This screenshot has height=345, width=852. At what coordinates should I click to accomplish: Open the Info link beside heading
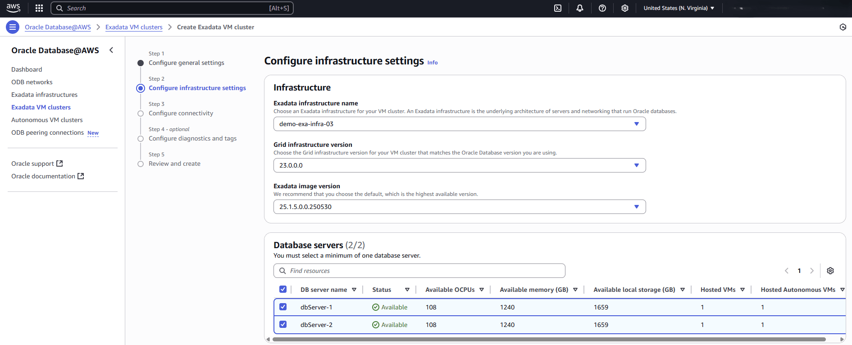coord(433,63)
